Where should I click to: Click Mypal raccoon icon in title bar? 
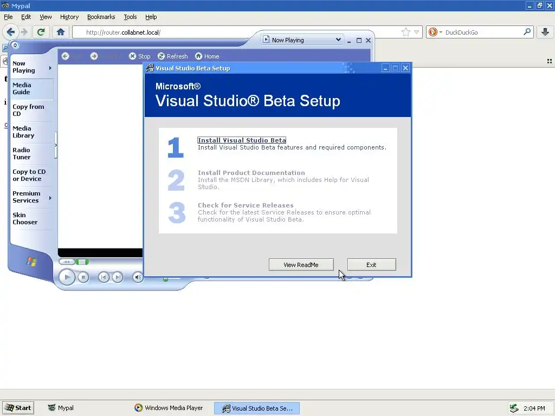[x=5, y=5]
